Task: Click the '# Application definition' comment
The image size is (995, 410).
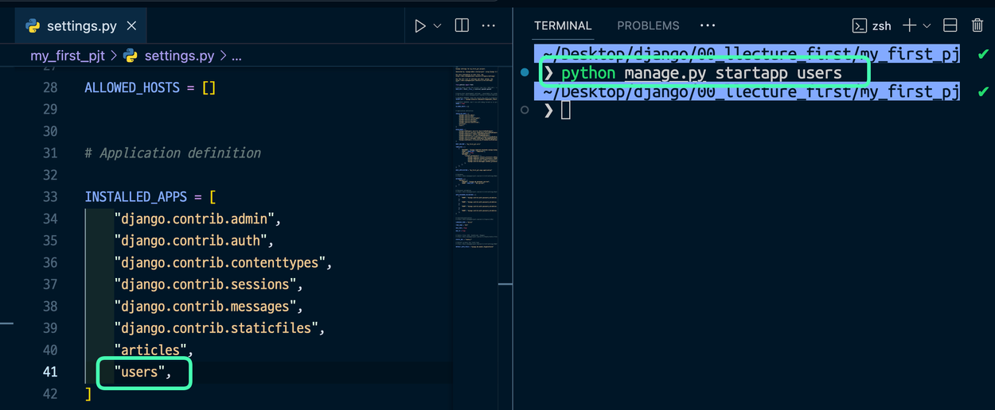Action: [x=173, y=153]
